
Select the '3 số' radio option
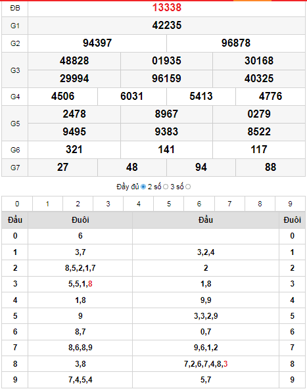(188, 187)
